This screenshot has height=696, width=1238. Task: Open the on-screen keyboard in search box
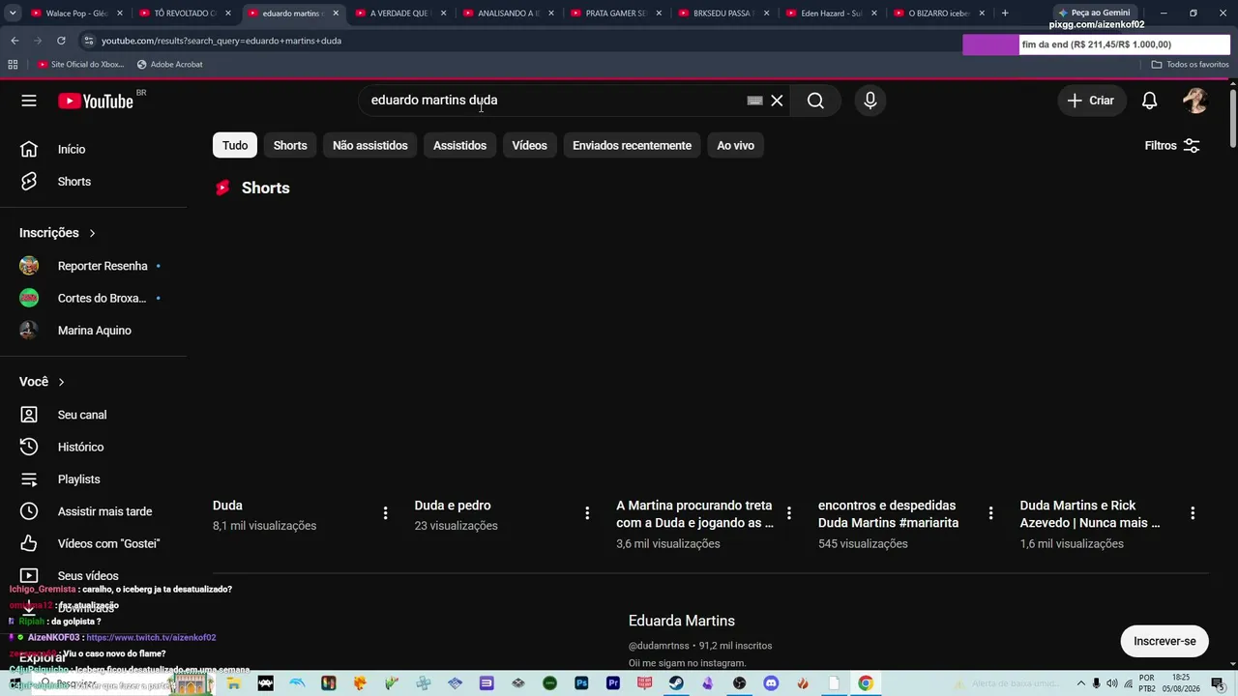click(x=754, y=101)
